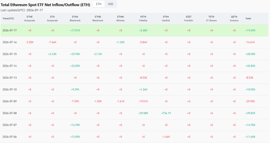Select the 2026-07-10 date cell
This screenshot has height=143, width=270.
[x=10, y=90]
